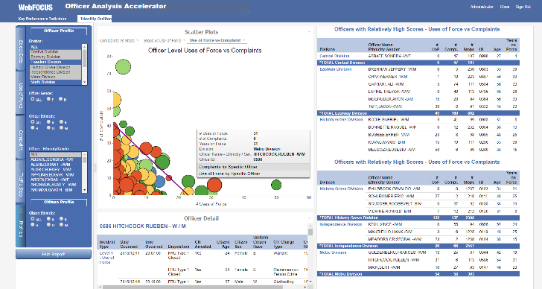
Task: Select the TOTAL Eastway Division row
Action: [x=418, y=113]
